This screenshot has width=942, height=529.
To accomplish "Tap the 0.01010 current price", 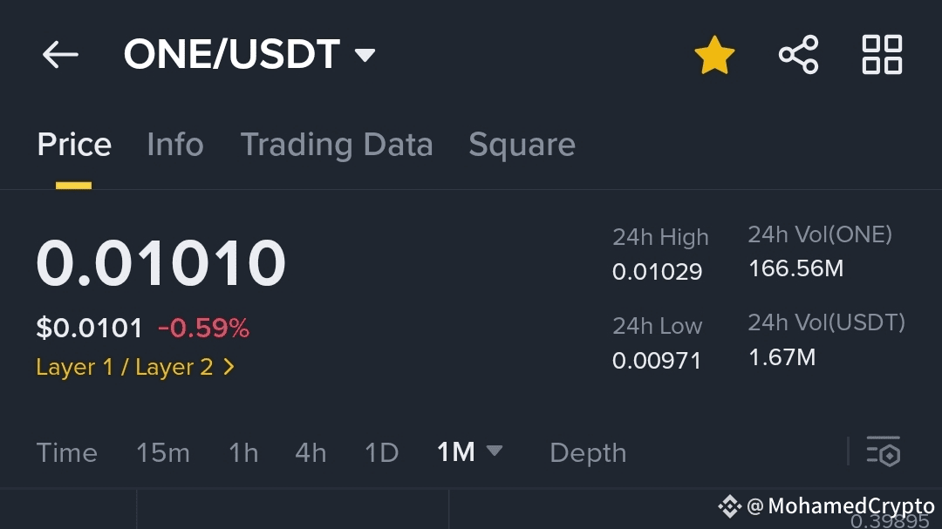I will (161, 263).
